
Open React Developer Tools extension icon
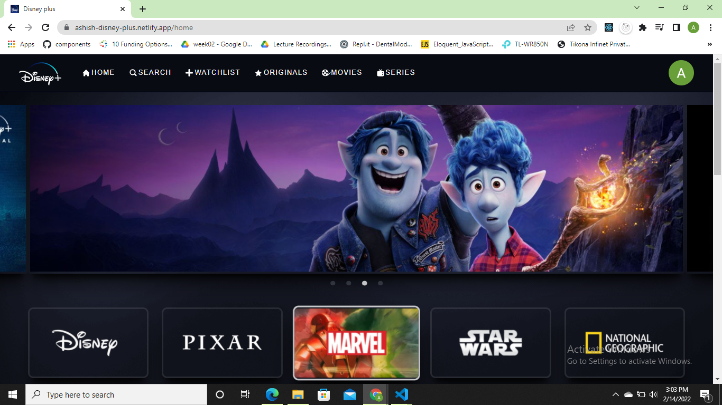pos(609,27)
